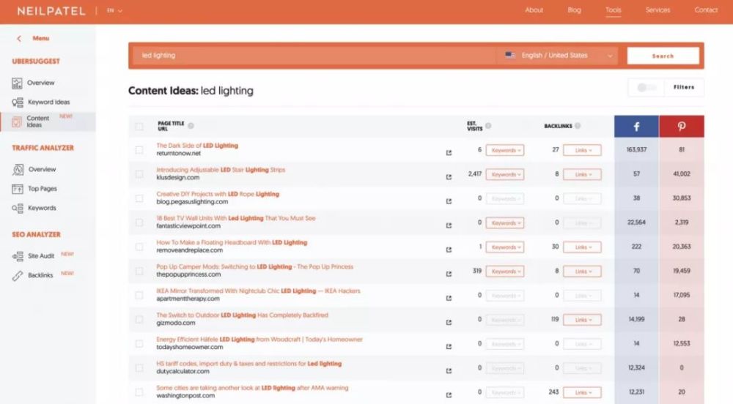Open English / United States language selector
This screenshot has height=404, width=733.
coord(558,56)
